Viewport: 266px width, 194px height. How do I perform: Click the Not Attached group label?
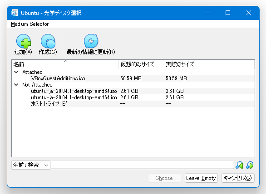pyautogui.click(x=37, y=85)
